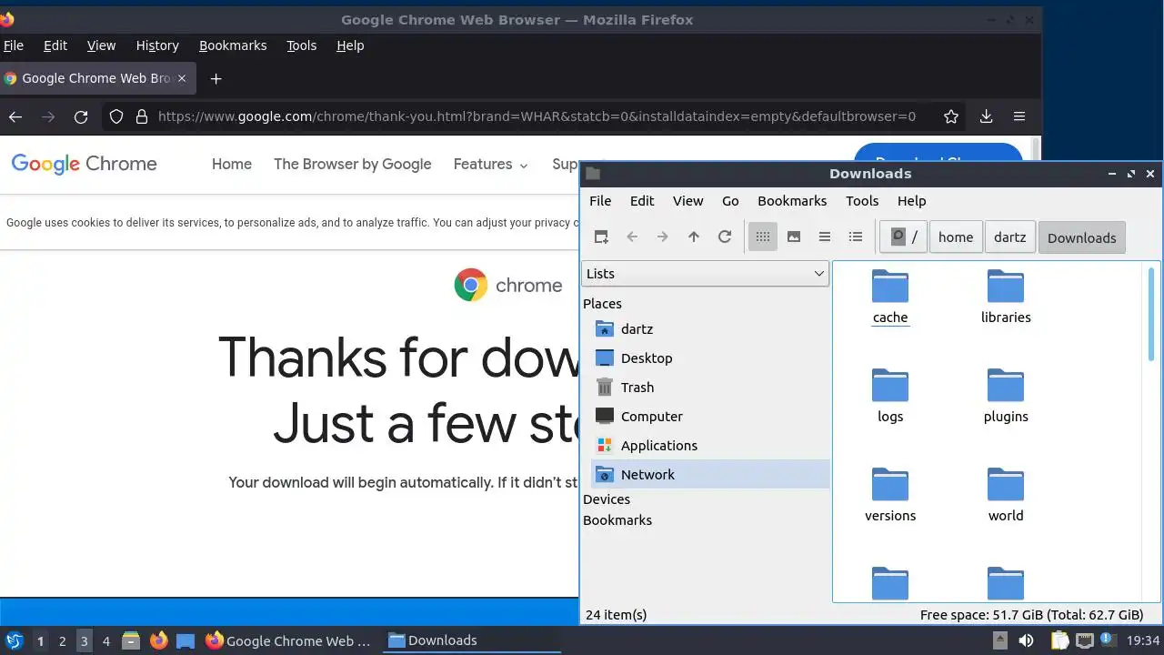Viewport: 1164px width, 655px height.
Task: Go back in Firefox
Action: 15,116
